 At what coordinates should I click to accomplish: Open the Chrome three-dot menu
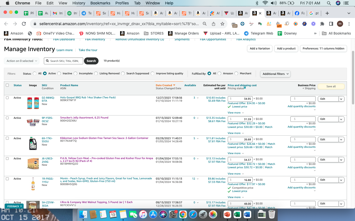coord(349,24)
